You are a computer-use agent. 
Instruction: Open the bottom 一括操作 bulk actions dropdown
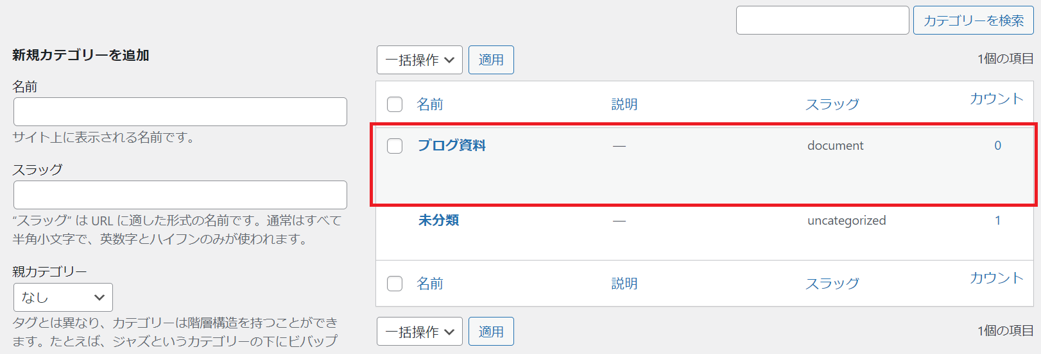(420, 332)
